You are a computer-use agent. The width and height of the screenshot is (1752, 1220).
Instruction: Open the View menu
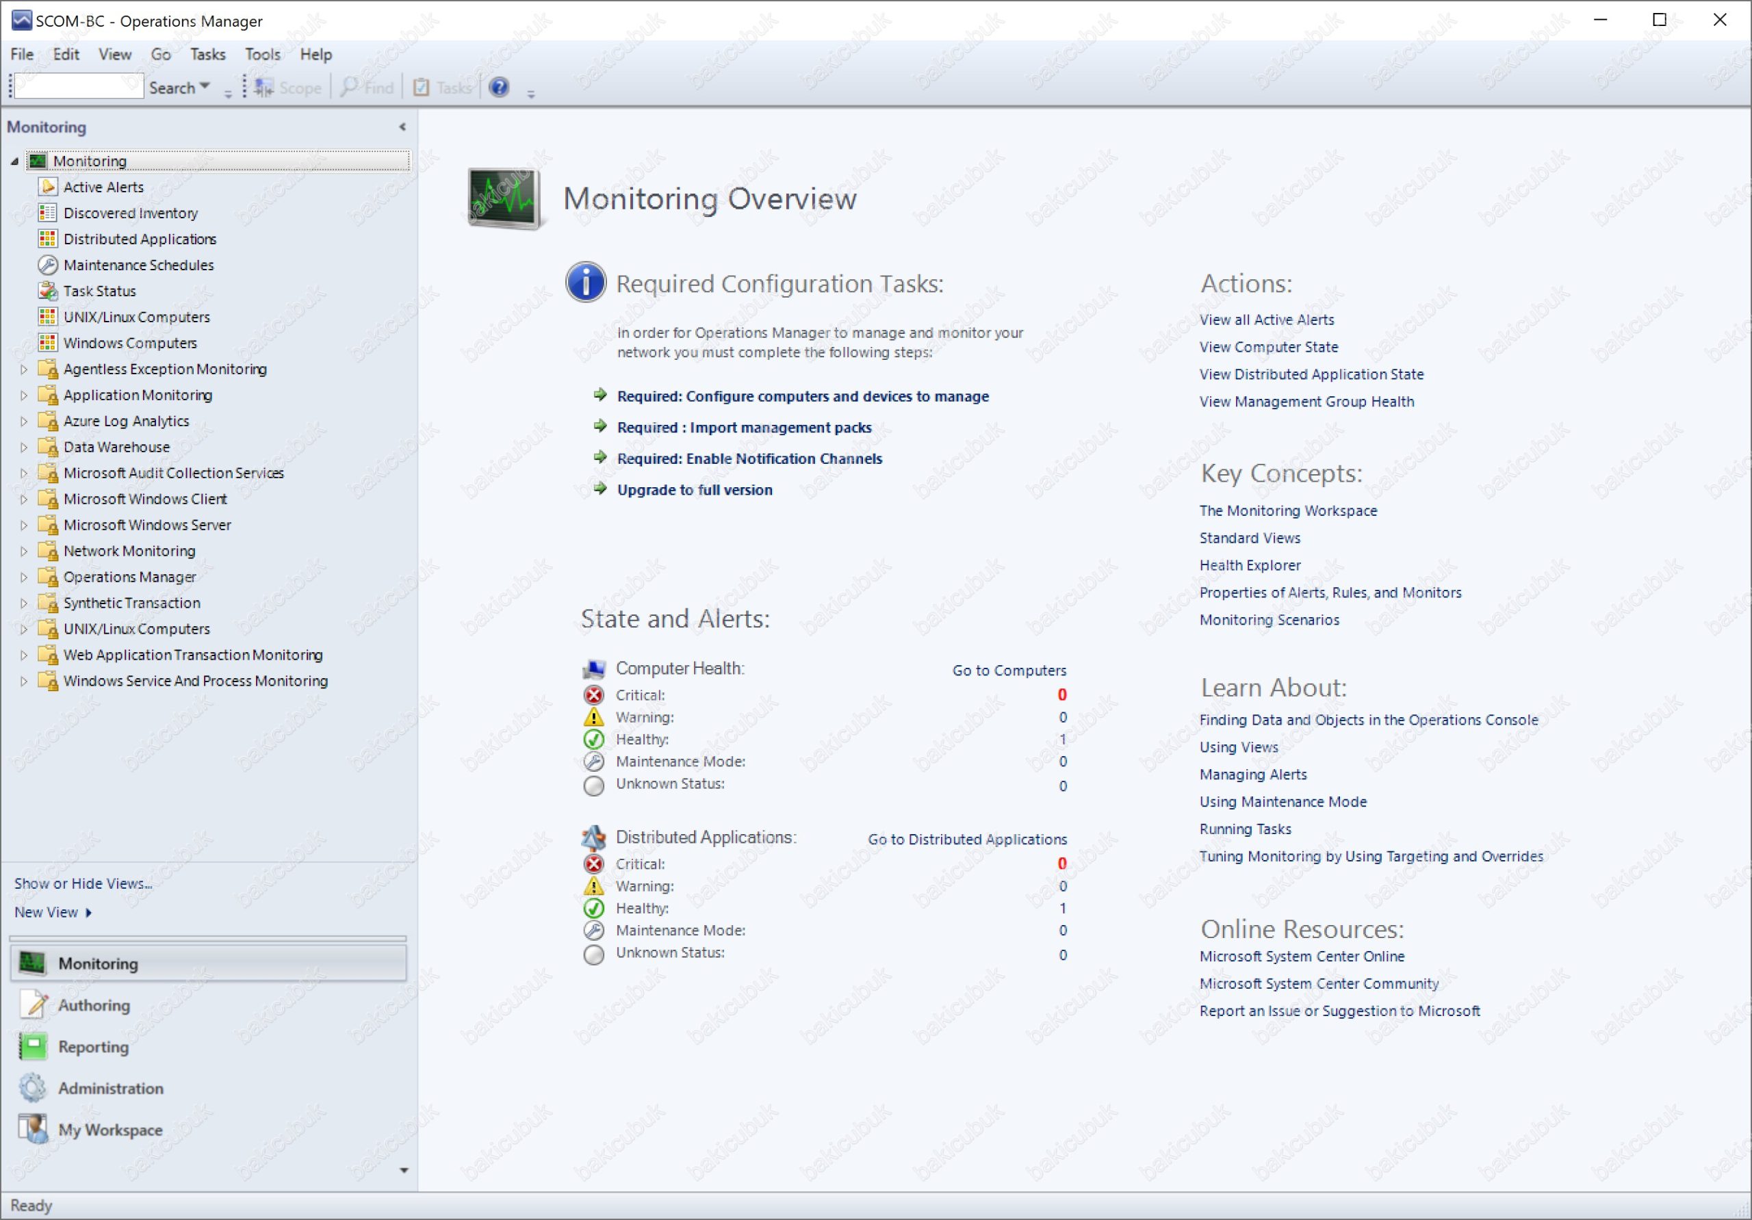click(x=114, y=54)
